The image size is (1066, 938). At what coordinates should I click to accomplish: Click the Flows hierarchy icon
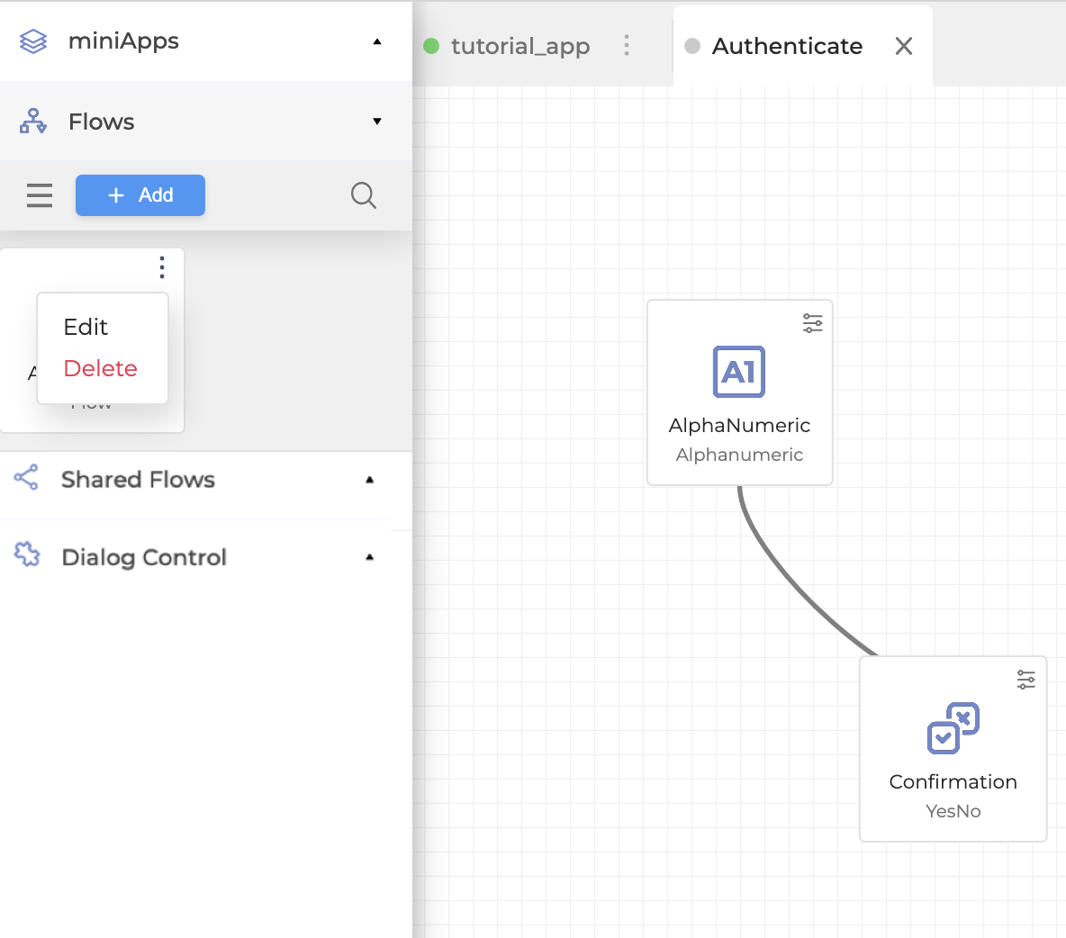pos(33,122)
